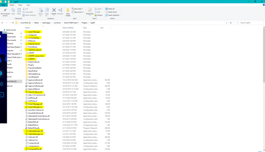Viewport: 265px width, 152px height.
Task: Open Pictures in navigation pane
Action: 10,44
